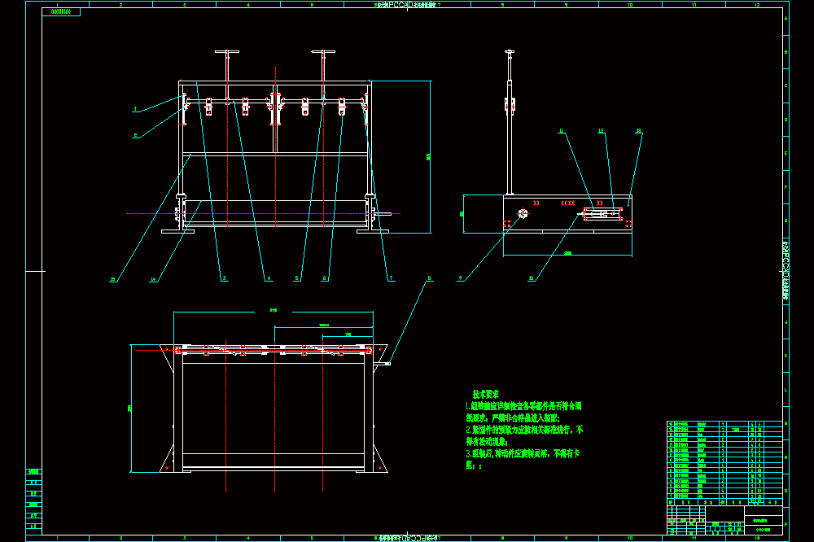This screenshot has height=542, width=814.
Task: Select the leader label numbered 10
Action: click(531, 278)
